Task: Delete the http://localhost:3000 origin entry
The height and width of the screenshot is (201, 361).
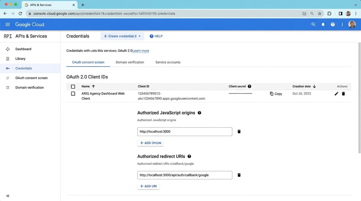Action: pos(239,131)
